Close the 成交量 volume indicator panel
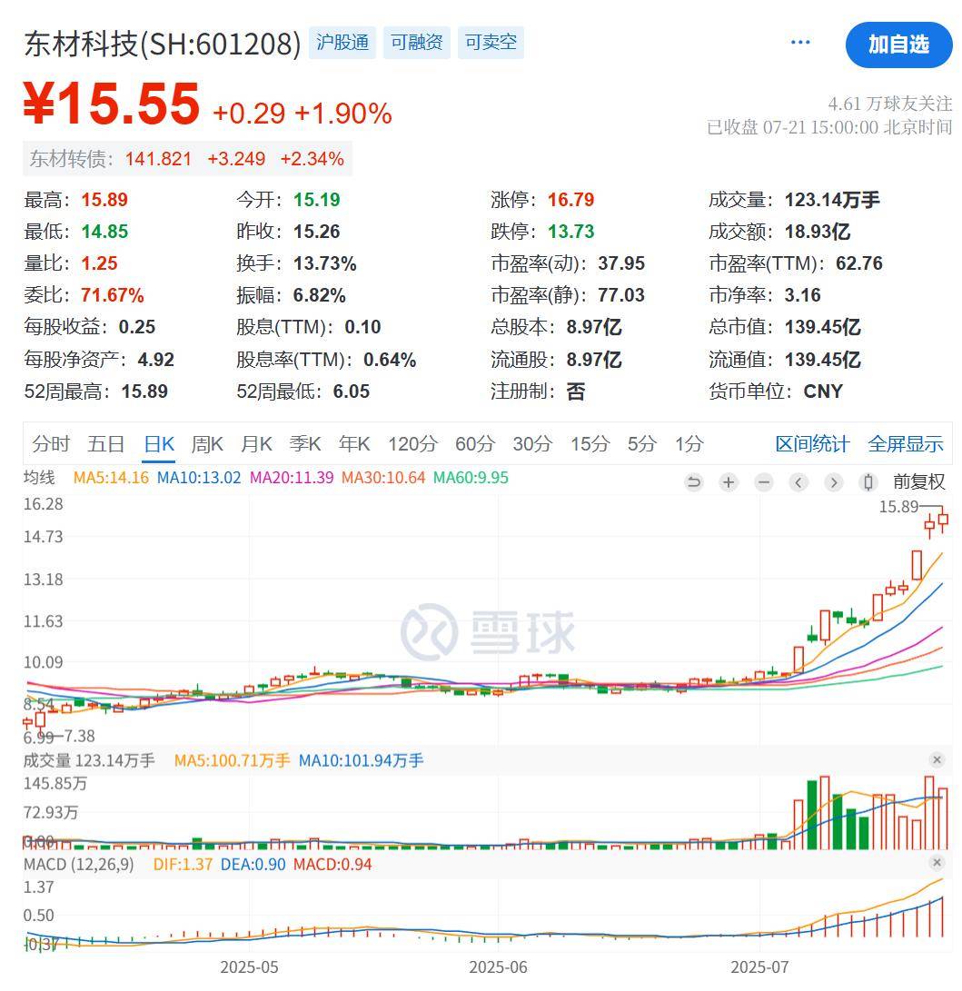This screenshot has height=991, width=962. [937, 759]
